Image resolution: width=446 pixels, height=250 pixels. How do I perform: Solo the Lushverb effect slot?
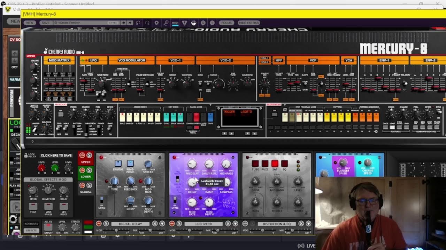click(x=179, y=224)
